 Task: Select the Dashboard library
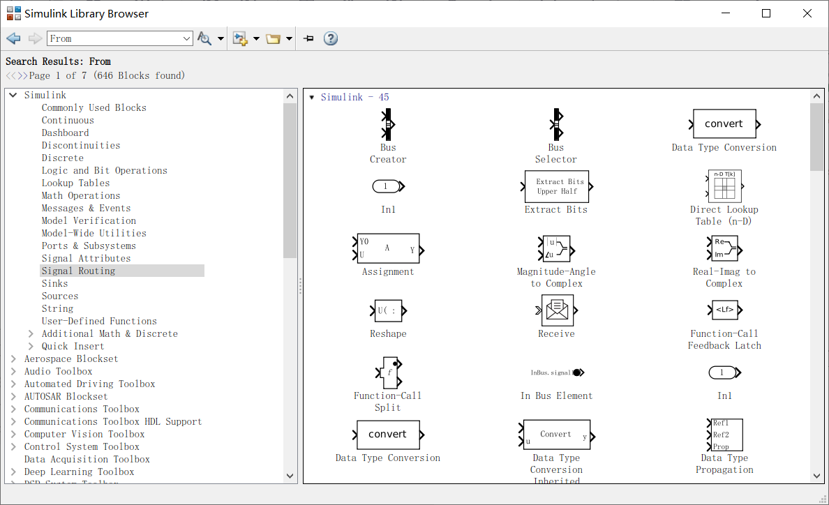(65, 133)
